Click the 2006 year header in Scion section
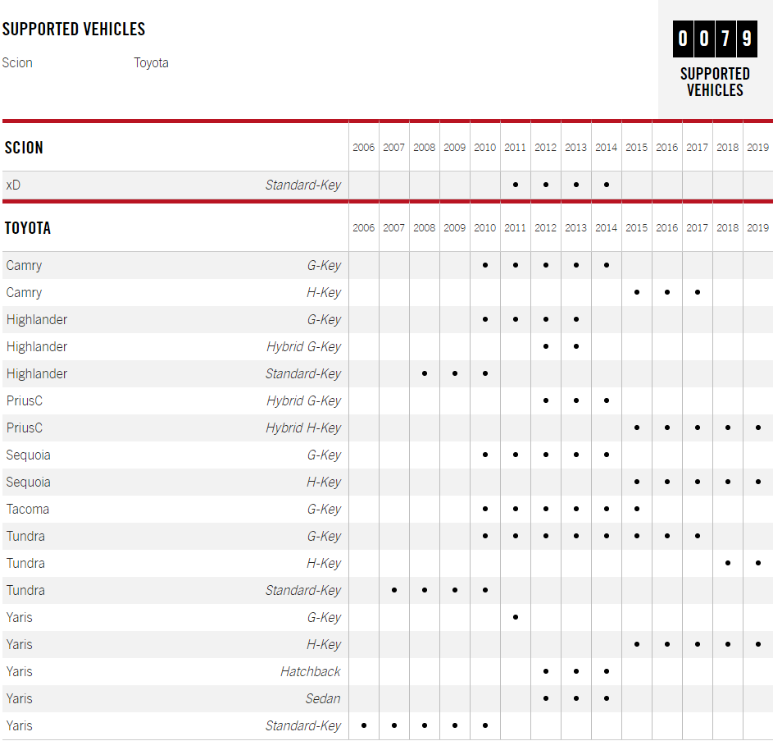 click(364, 148)
